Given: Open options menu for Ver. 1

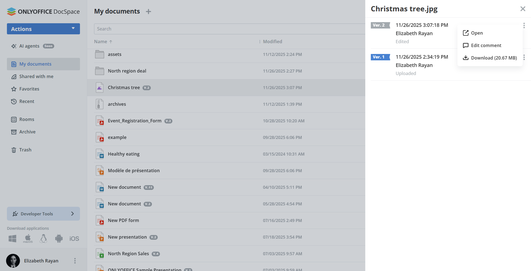Looking at the screenshot, I should click(x=524, y=57).
